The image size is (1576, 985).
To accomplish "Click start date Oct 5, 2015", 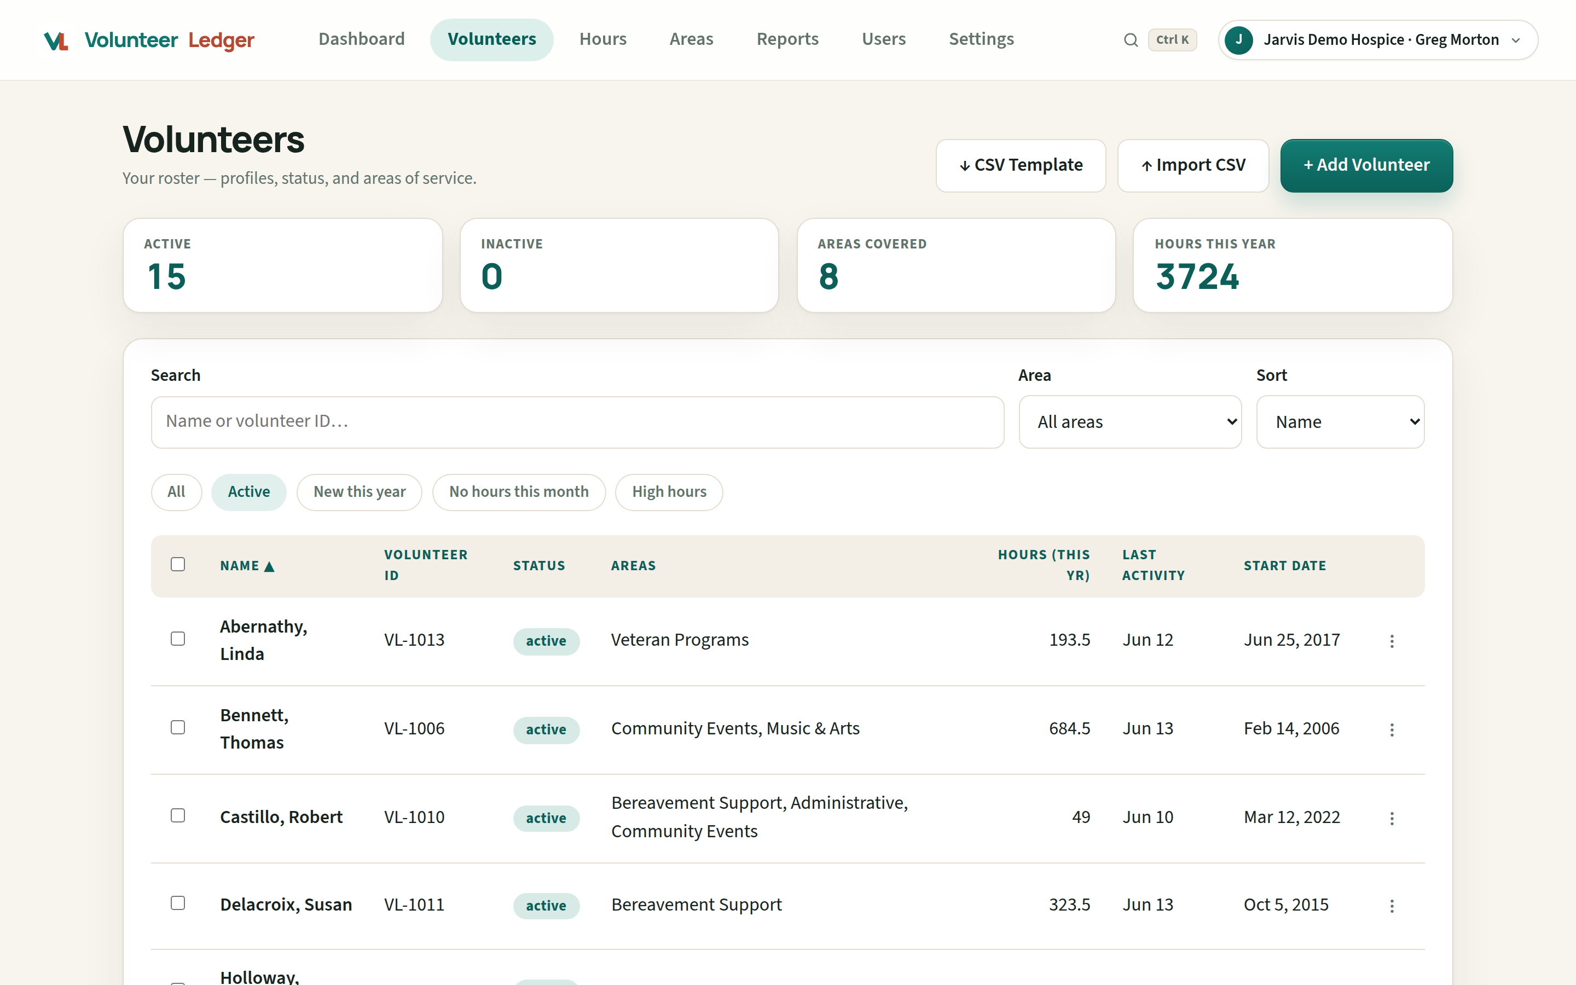I will tap(1286, 905).
